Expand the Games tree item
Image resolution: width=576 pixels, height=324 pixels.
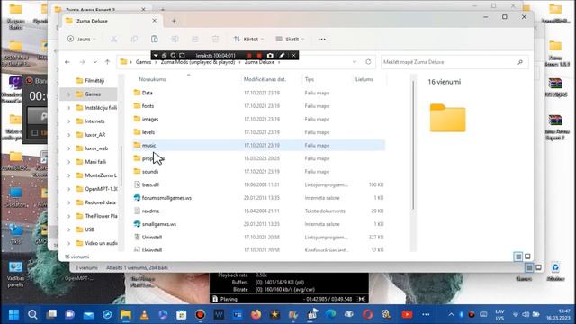[x=68, y=94]
